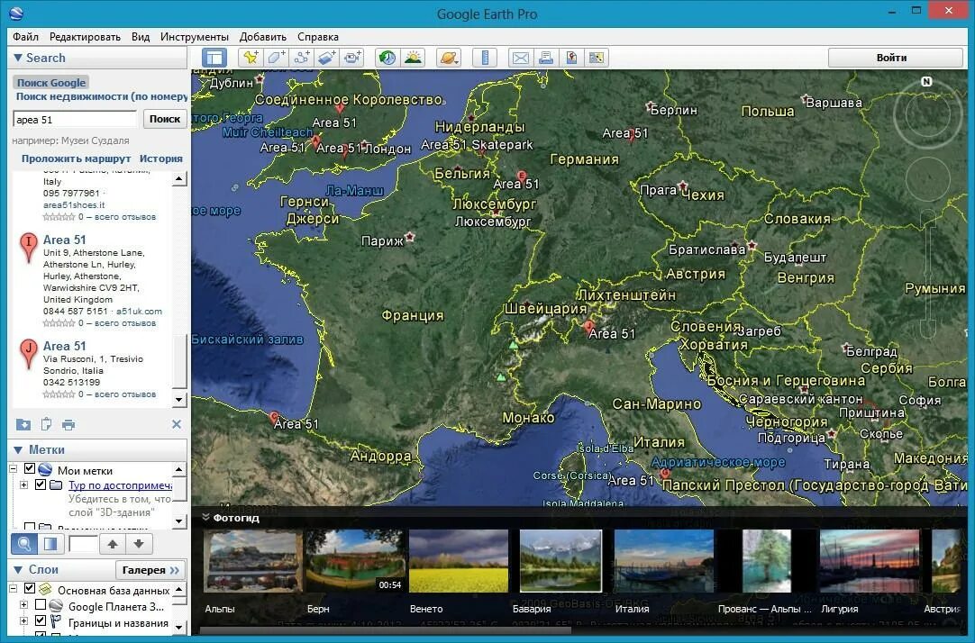Collapse the Слои panel triangle
The width and height of the screenshot is (975, 643).
point(17,570)
